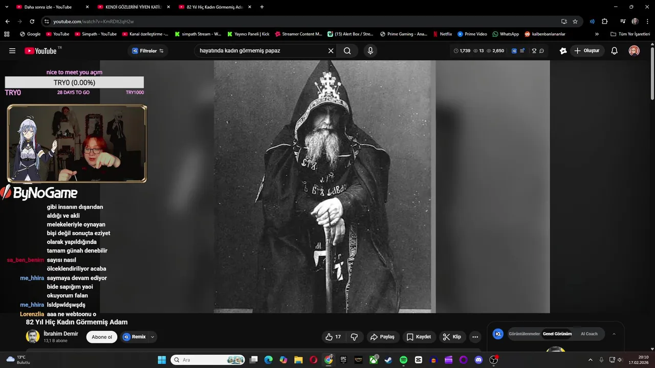Expand the Remix dropdown arrow

tap(152, 337)
